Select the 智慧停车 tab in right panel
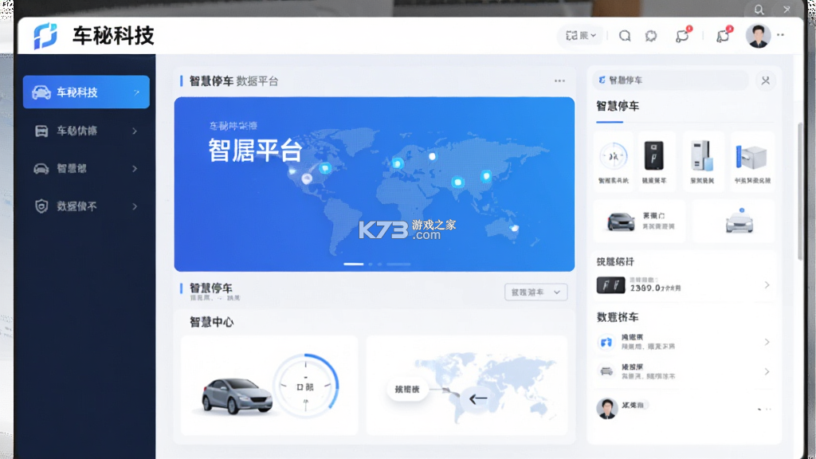The image size is (816, 459). (618, 108)
